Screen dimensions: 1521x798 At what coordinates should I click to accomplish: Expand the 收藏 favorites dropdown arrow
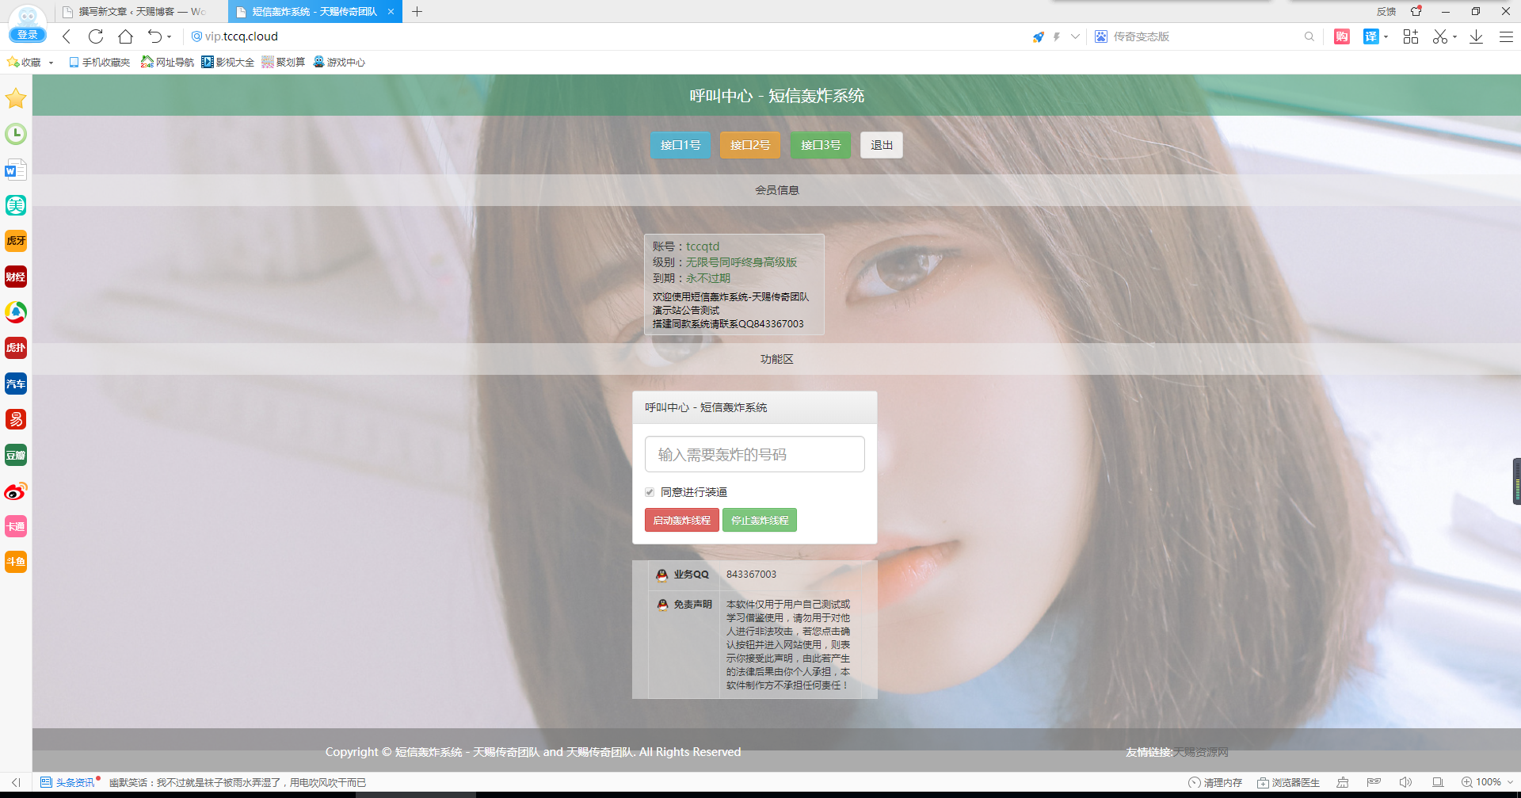(x=51, y=63)
